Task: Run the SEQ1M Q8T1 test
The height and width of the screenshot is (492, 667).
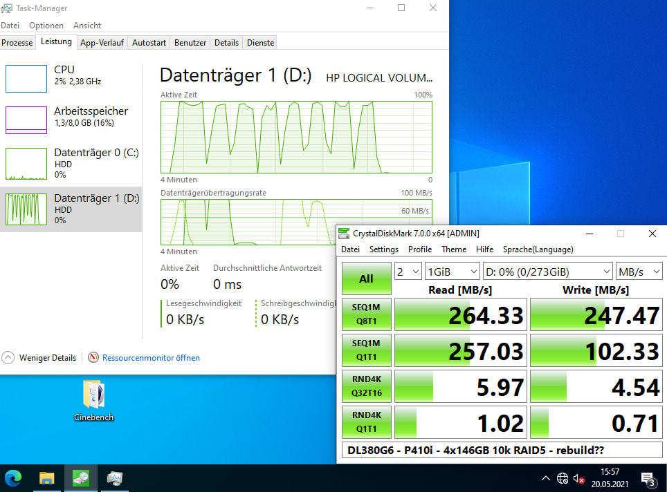Action: pos(366,314)
